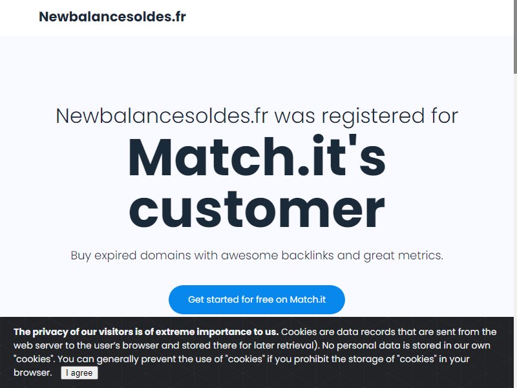The width and height of the screenshot is (517, 388).
Task: Accept cookies with the I agree button
Action: tap(79, 373)
